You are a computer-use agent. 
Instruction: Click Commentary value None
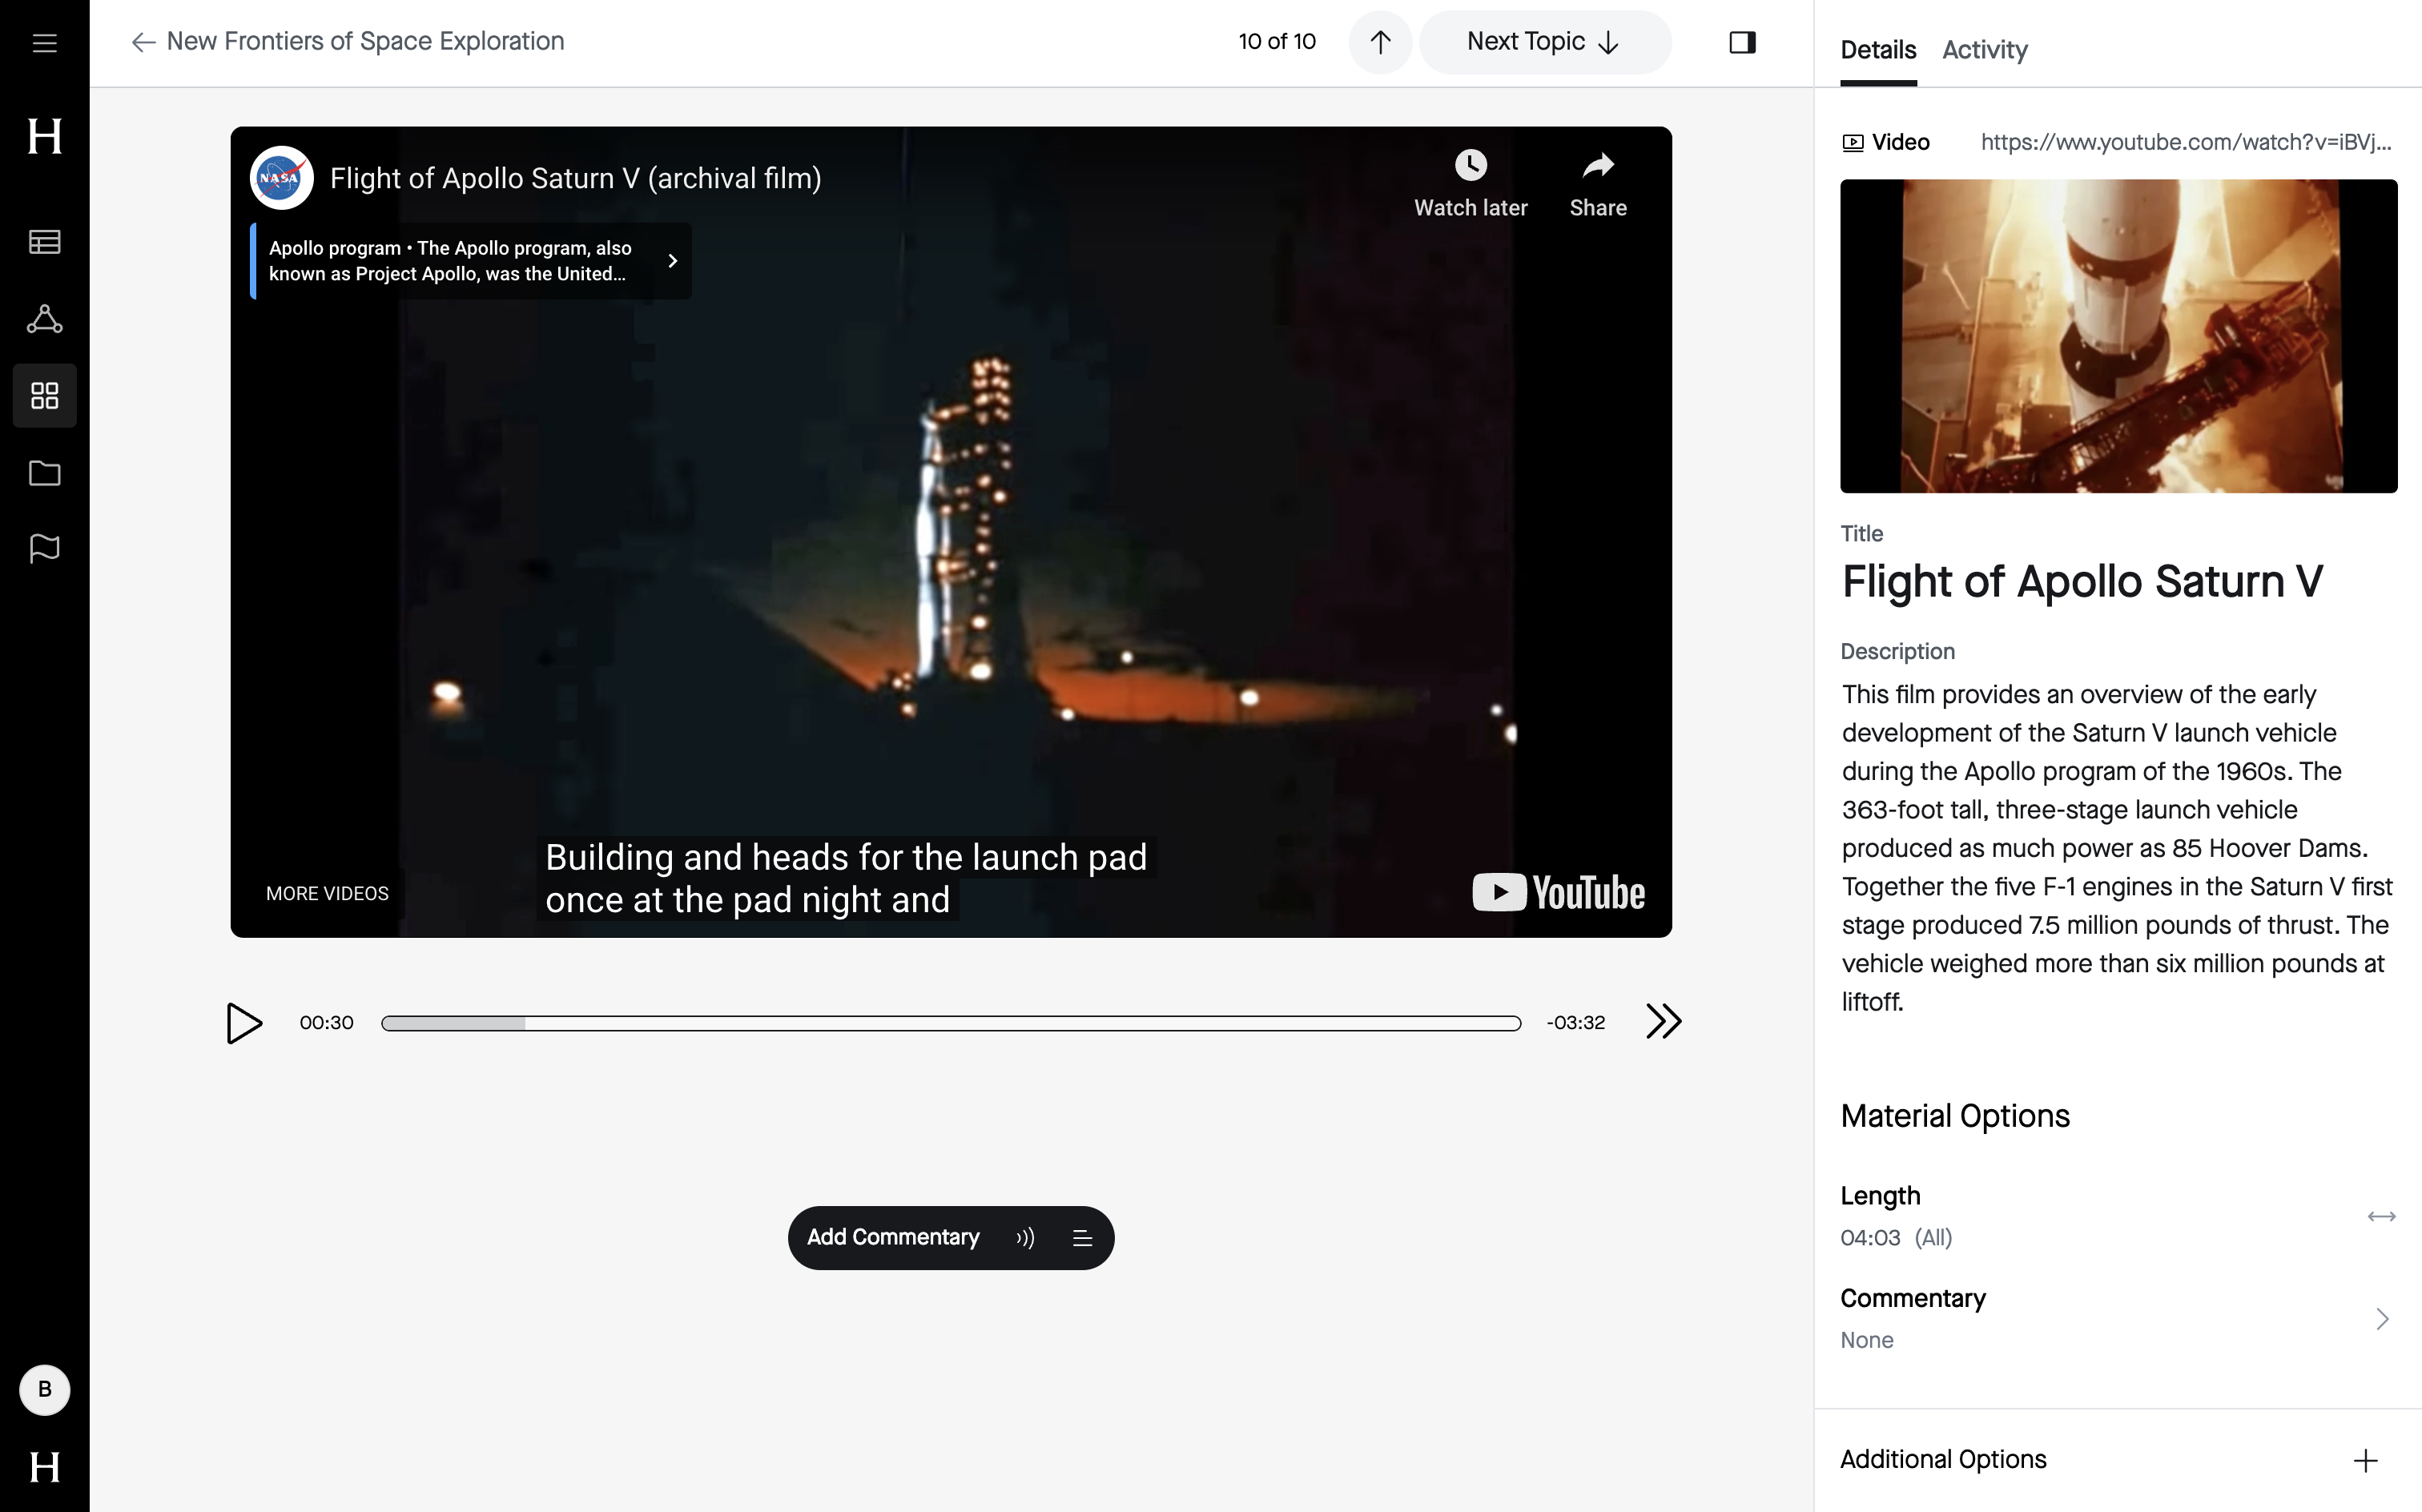[x=1866, y=1340]
